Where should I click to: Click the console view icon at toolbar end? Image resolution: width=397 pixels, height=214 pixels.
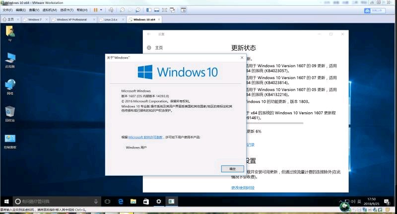coord(184,10)
